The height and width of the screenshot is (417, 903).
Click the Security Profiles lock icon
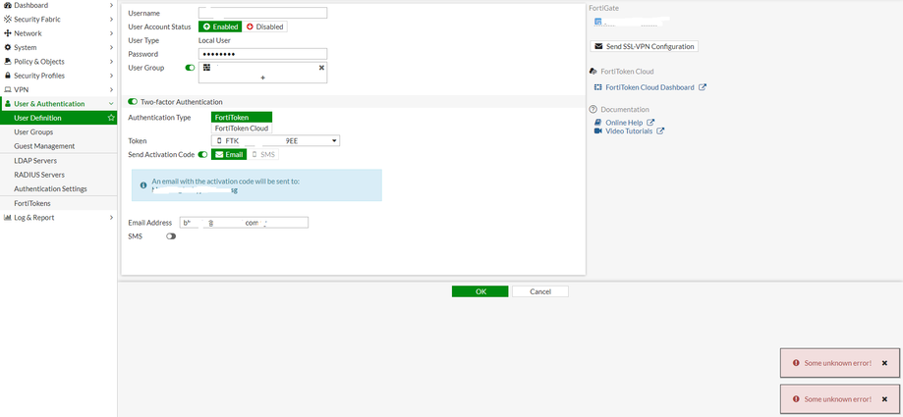8,76
